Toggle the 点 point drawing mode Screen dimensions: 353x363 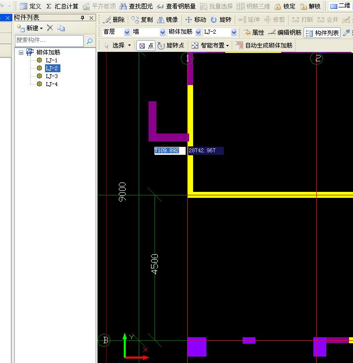pyautogui.click(x=146, y=45)
